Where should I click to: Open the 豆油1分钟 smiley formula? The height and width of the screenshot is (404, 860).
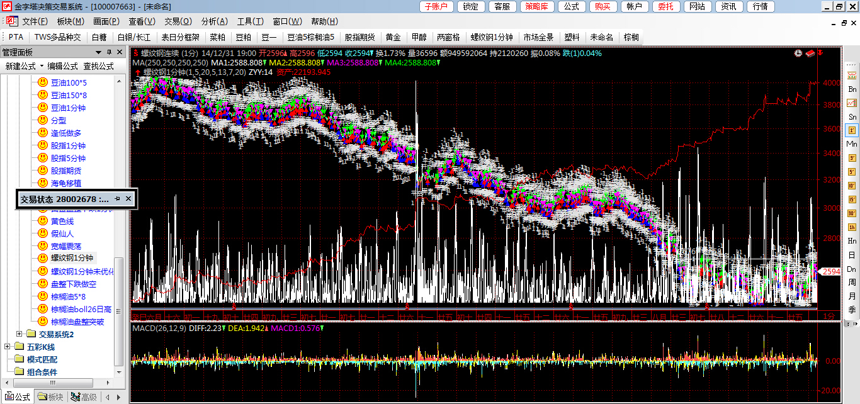[x=68, y=108]
